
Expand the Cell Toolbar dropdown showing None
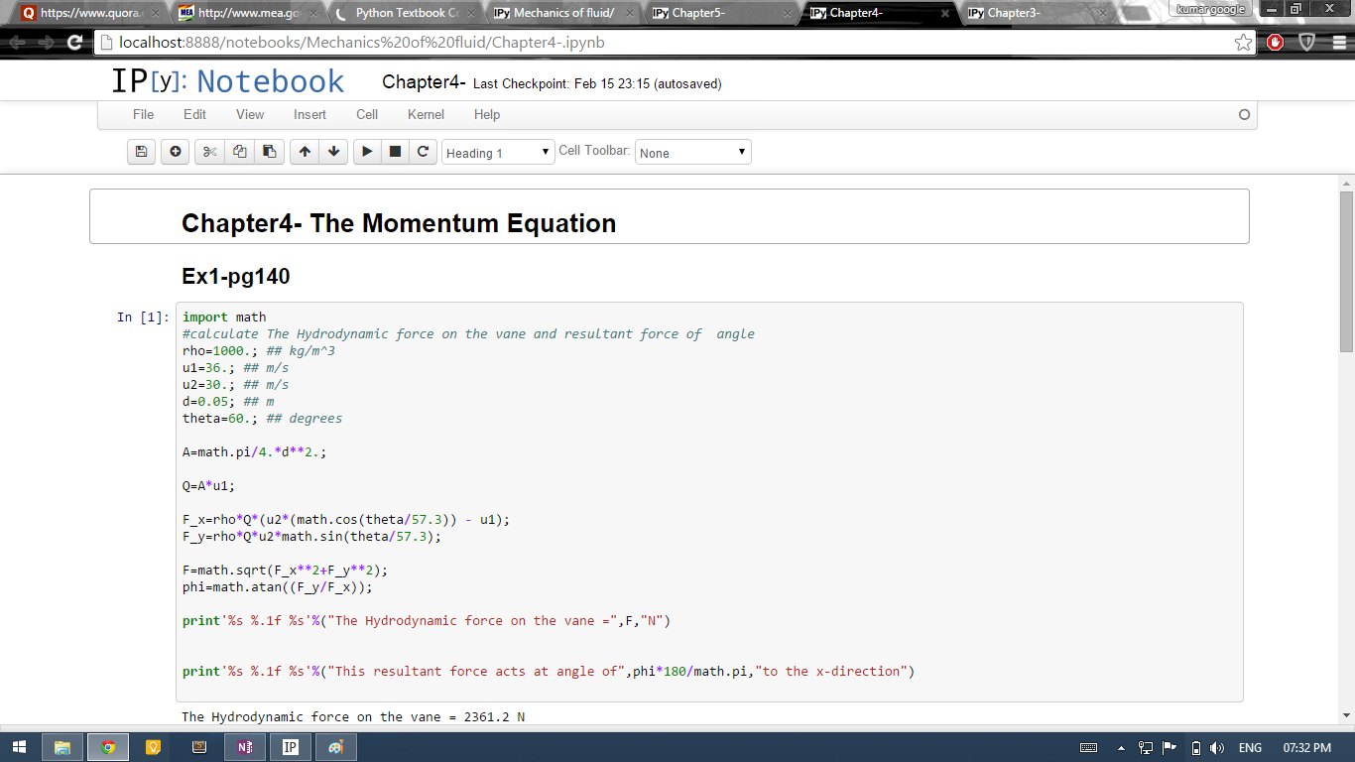[692, 153]
